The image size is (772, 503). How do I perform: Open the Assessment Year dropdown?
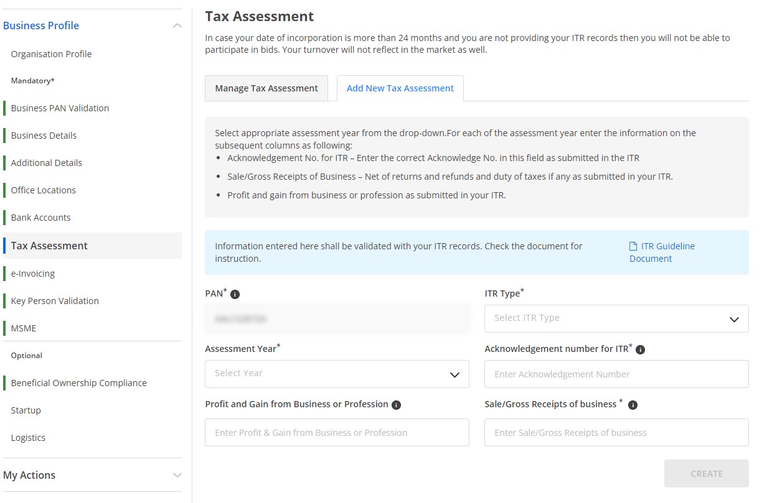coord(336,374)
